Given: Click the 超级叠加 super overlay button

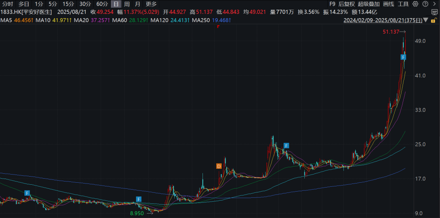Looking at the screenshot, I should [368, 4].
